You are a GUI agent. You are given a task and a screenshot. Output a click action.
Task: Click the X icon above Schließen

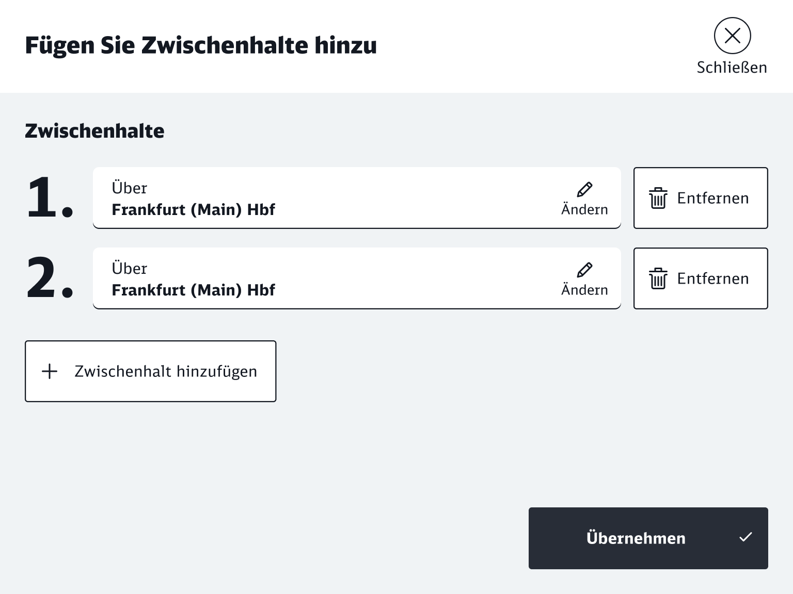tap(732, 36)
